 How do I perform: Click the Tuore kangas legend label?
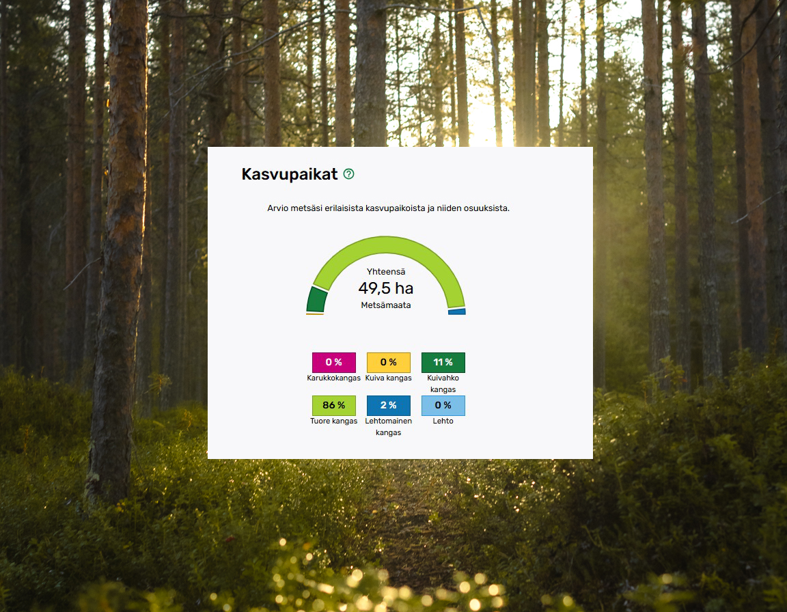(334, 421)
